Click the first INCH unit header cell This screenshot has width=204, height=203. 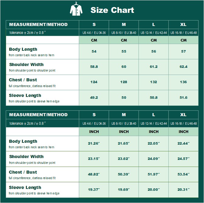pyautogui.click(x=94, y=132)
